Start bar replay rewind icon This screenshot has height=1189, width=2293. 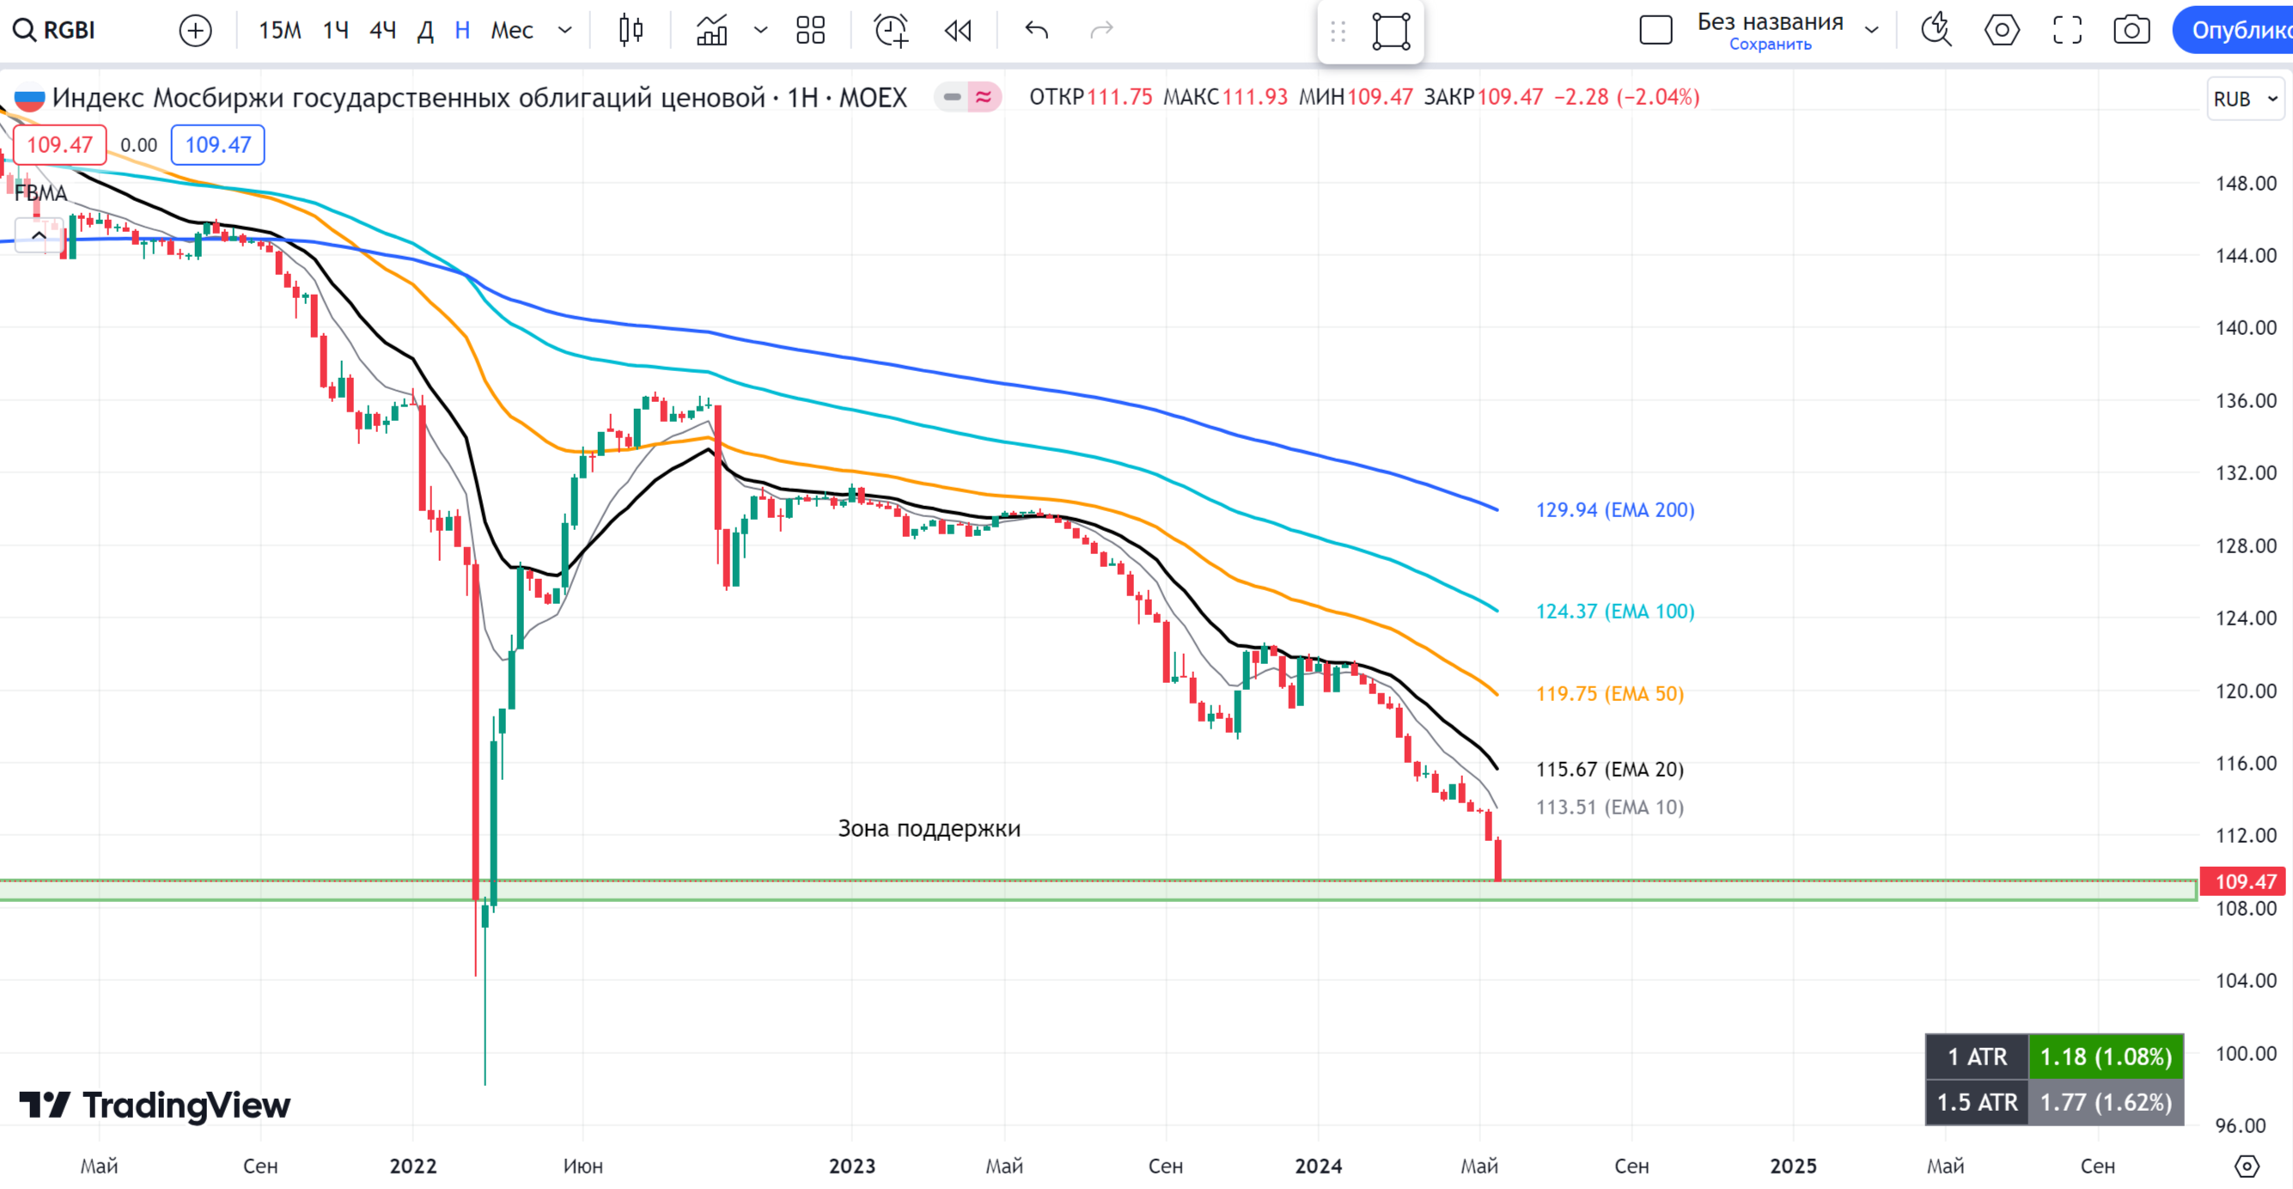tap(958, 30)
